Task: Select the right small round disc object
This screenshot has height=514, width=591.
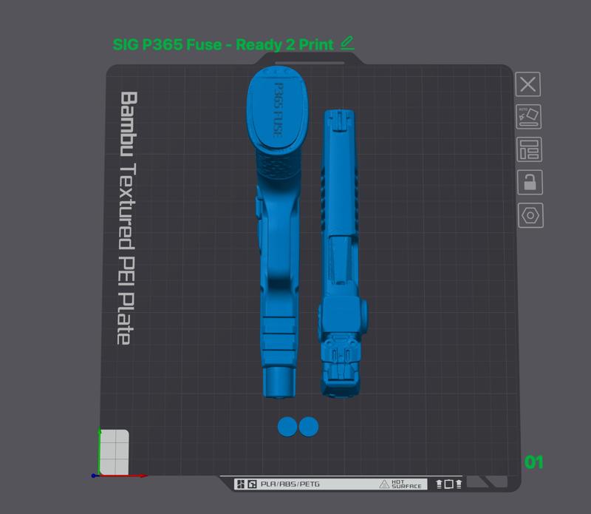Action: 309,427
